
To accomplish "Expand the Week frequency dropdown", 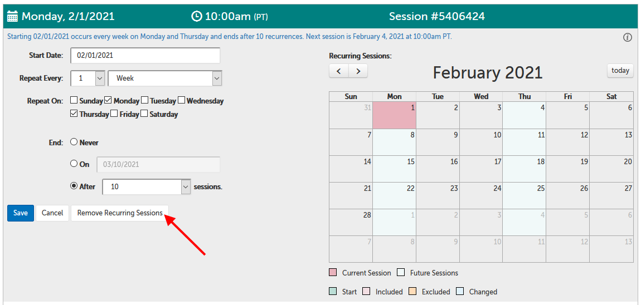I will [x=217, y=78].
